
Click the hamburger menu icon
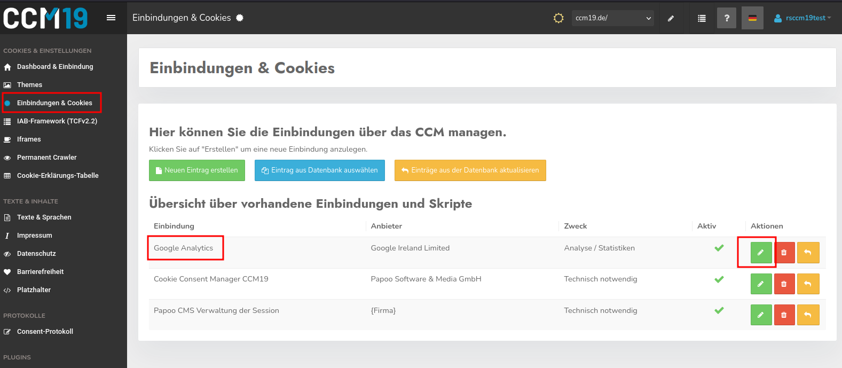(111, 18)
